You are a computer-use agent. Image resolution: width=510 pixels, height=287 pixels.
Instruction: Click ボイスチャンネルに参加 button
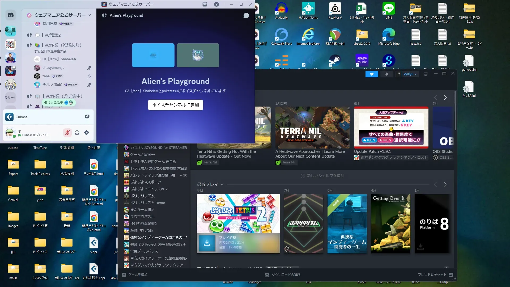pos(175,105)
